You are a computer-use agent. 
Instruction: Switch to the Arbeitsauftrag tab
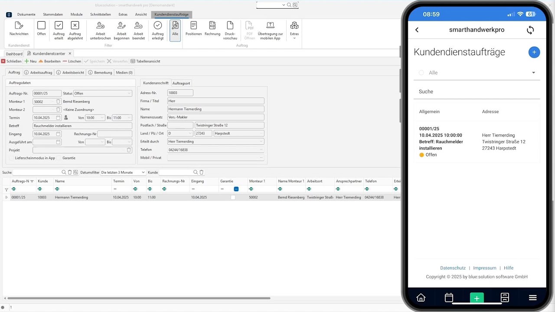coord(38,72)
